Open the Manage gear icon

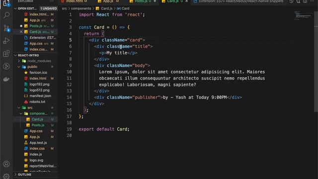pyautogui.click(x=6, y=176)
